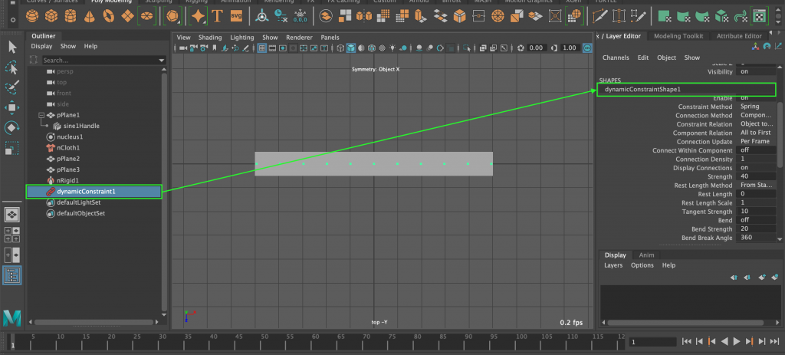The width and height of the screenshot is (785, 355).
Task: Create a polygon plane from shelf
Action: click(128, 17)
